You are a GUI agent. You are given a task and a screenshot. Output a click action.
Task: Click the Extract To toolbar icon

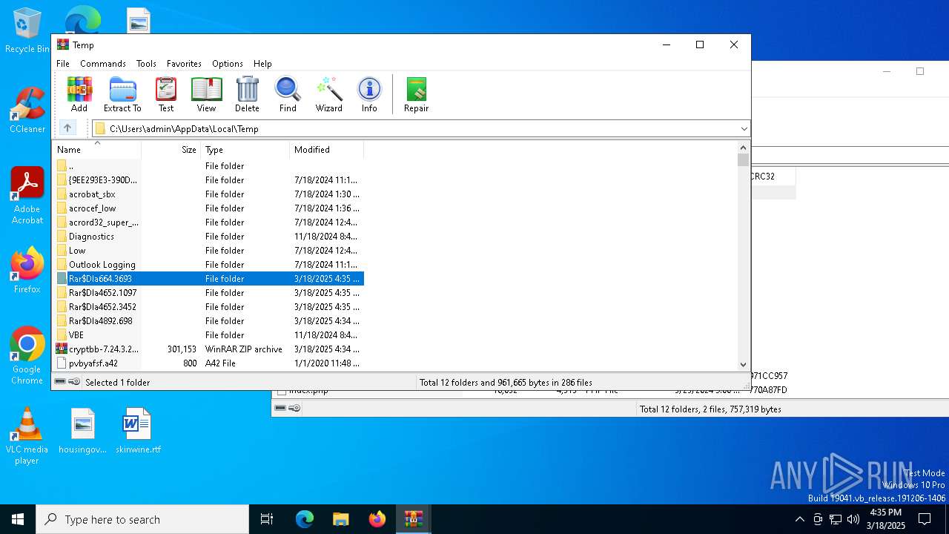[x=122, y=94]
